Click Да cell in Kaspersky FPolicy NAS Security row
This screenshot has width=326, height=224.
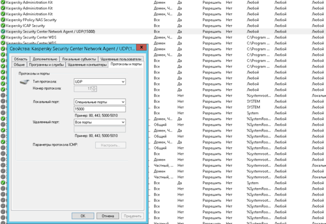180,20
